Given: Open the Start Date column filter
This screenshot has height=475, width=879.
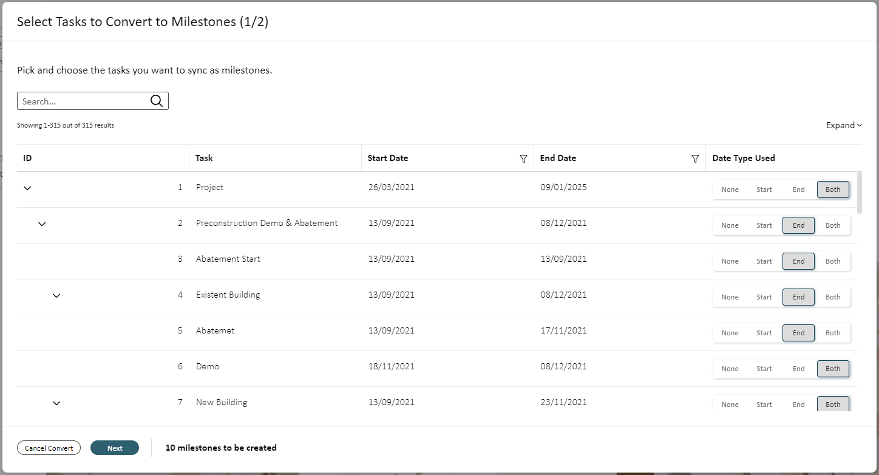Looking at the screenshot, I should pyautogui.click(x=523, y=159).
